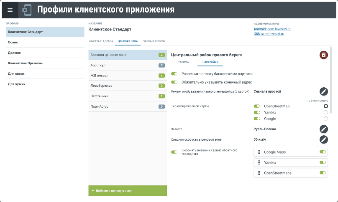Click Добавить ценовую зону button
Image resolution: width=338 pixels, height=202 pixels.
click(128, 191)
